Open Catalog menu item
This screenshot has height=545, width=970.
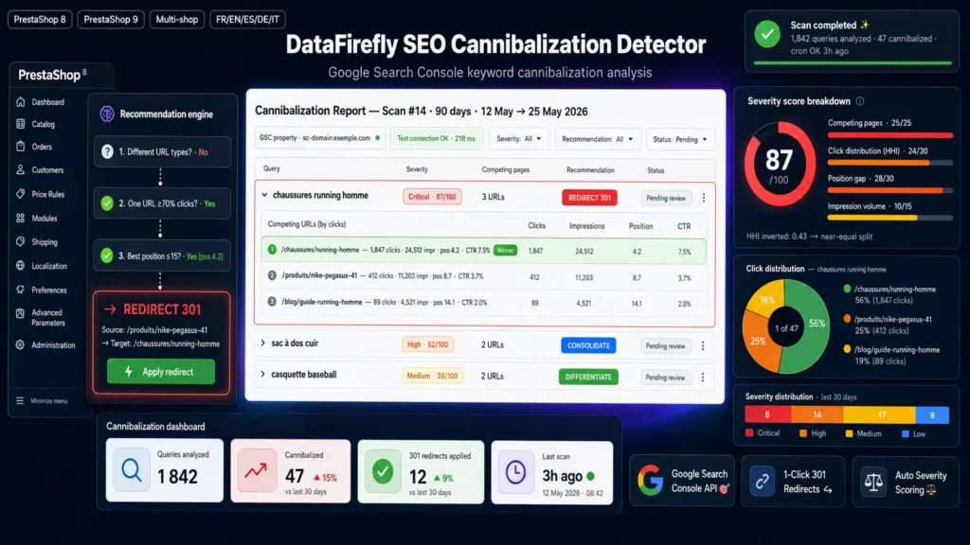coord(44,124)
